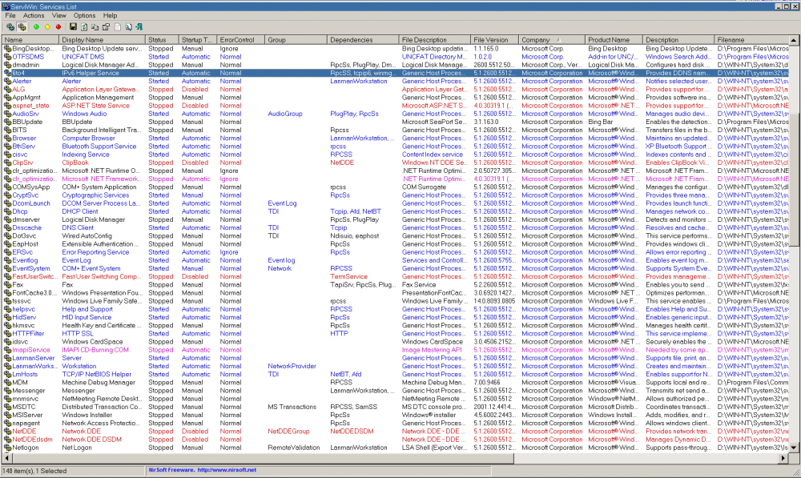The image size is (801, 478).
Task: Refresh the services list from toolbar
Action: pos(84,26)
